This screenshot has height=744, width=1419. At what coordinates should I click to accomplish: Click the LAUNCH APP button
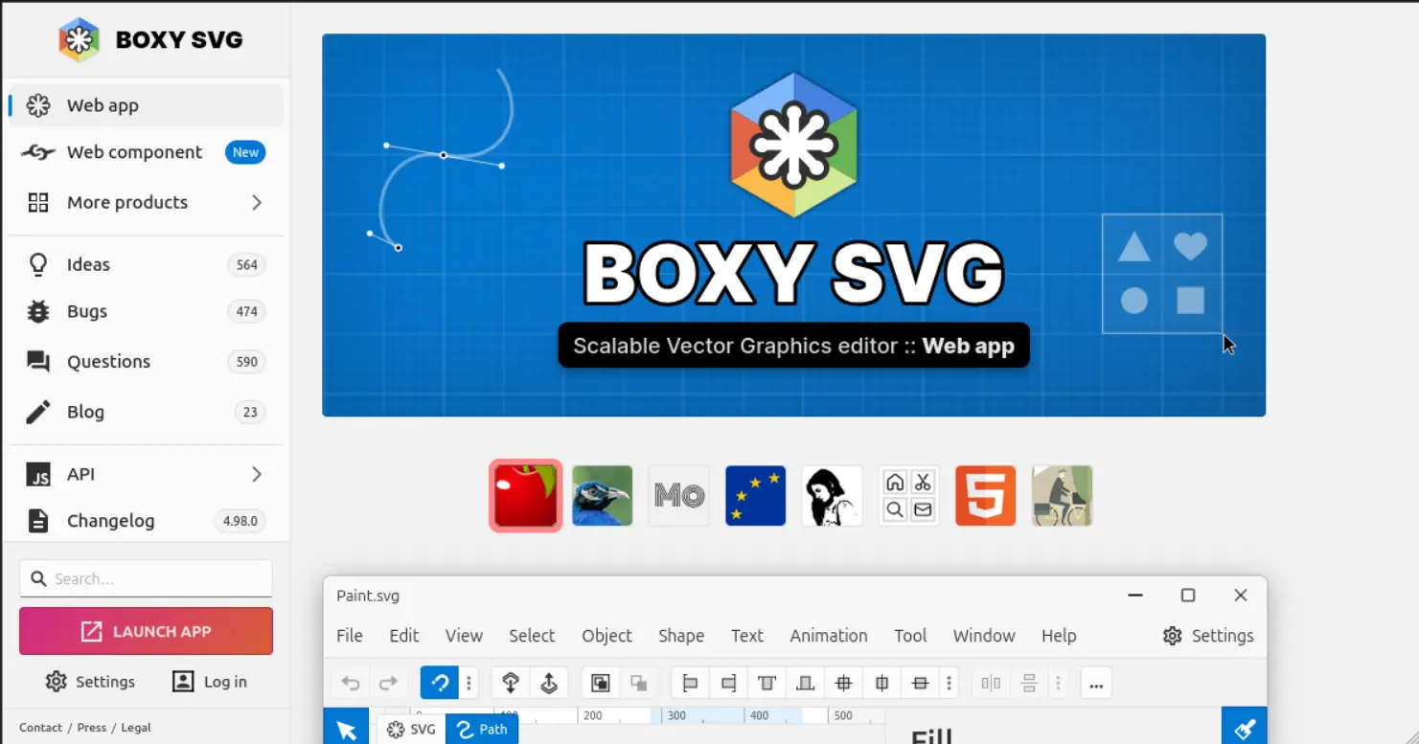pyautogui.click(x=146, y=630)
